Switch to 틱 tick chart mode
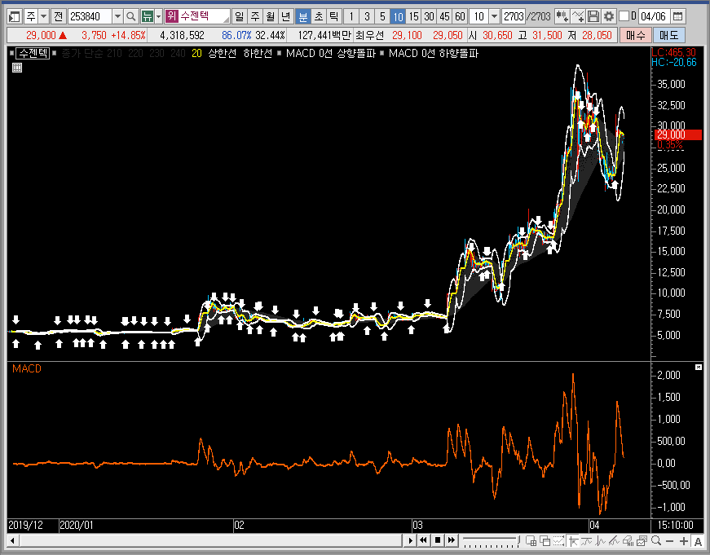The width and height of the screenshot is (710, 555). pos(334,17)
